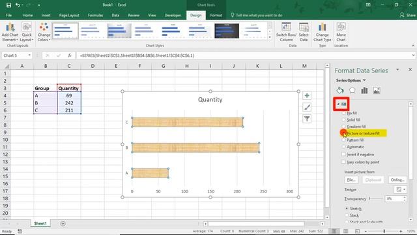The width and height of the screenshot is (417, 235).
Task: Click Online... insert picture button
Action: (x=397, y=180)
